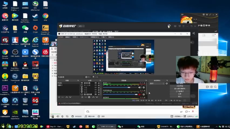Screen dimensions: 230x129
Task: Open source properties gear in sources toolbar
Action: (89, 97)
